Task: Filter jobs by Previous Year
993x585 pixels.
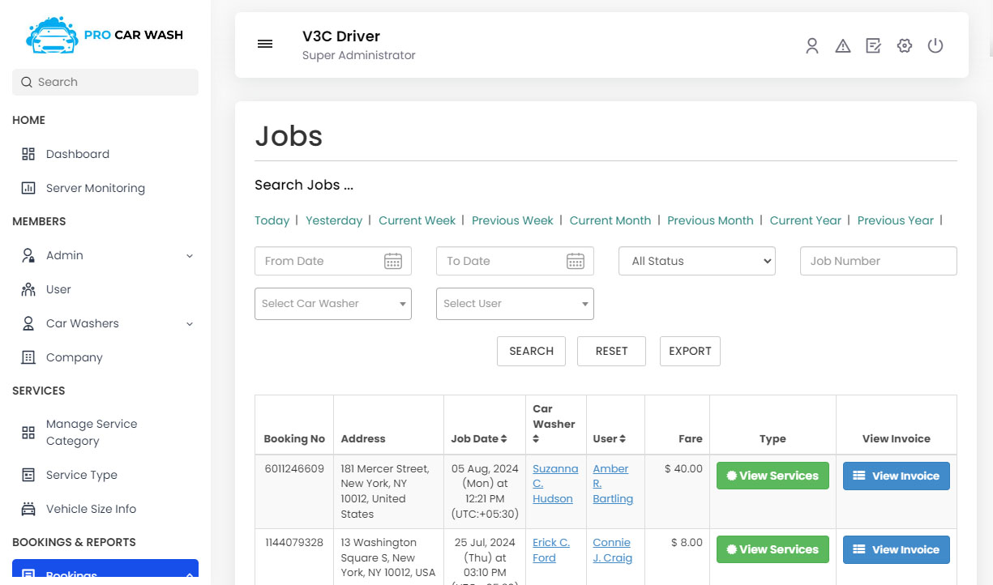Action: pos(896,220)
